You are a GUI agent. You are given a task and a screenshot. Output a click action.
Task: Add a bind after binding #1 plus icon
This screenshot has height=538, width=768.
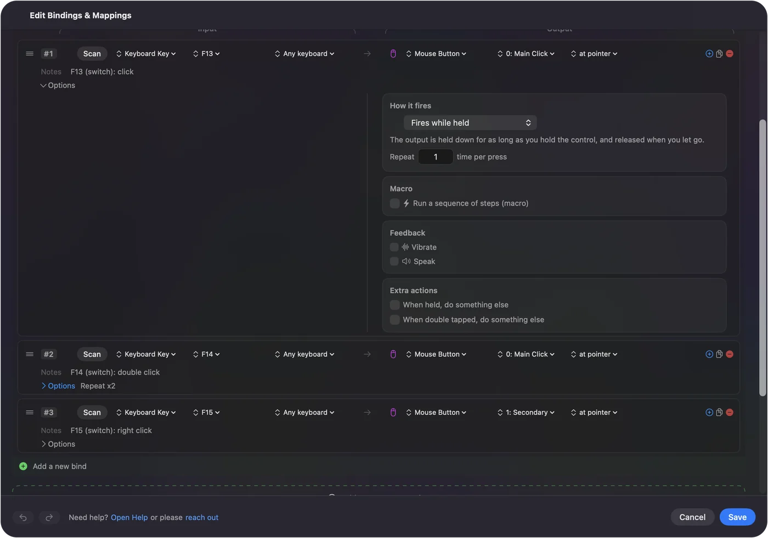click(x=709, y=54)
